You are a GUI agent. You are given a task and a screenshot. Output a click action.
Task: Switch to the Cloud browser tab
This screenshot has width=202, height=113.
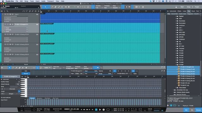point(193,11)
